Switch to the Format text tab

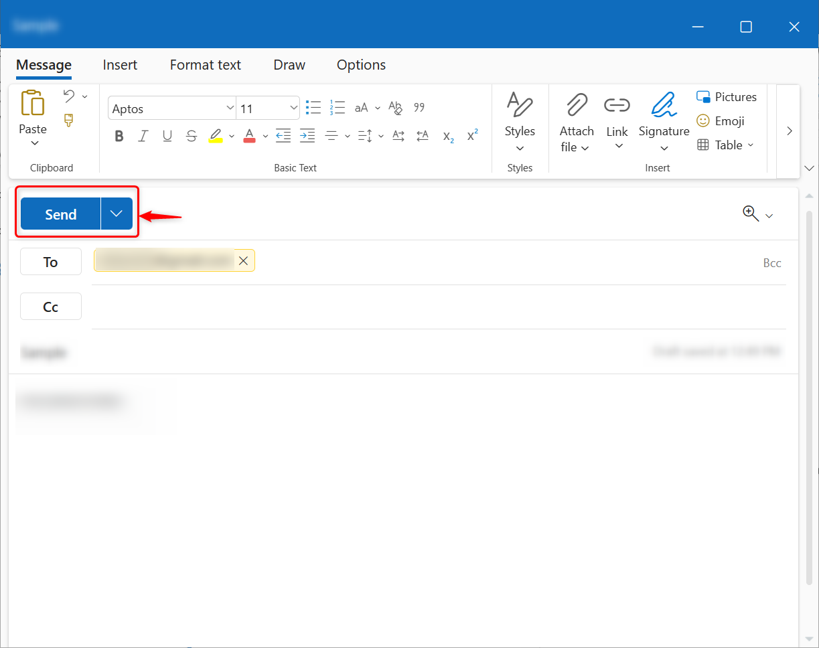[206, 65]
